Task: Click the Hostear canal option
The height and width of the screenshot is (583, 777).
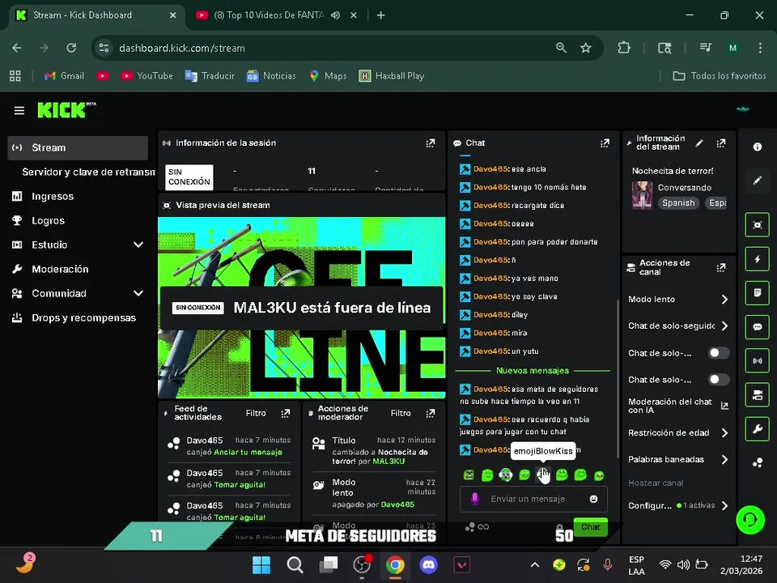Action: click(656, 483)
